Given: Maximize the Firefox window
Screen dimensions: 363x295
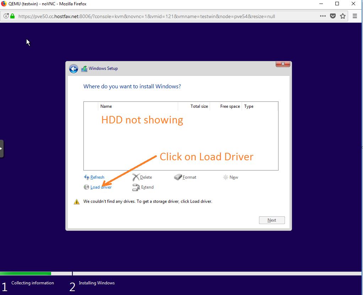Looking at the screenshot, I should 337,4.
